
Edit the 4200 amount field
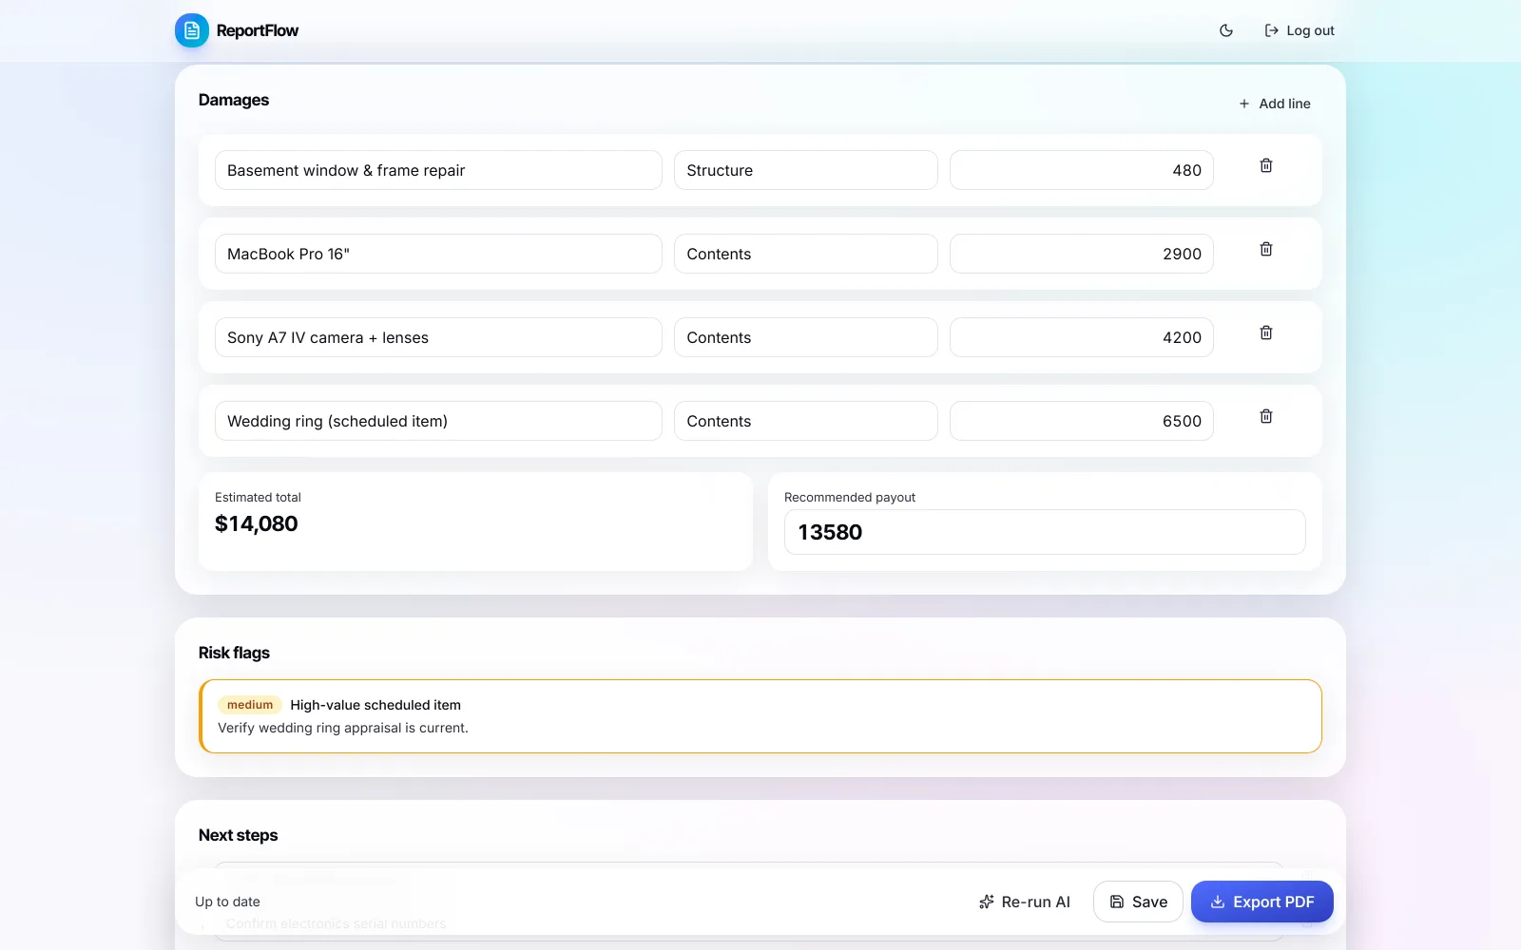click(1082, 337)
